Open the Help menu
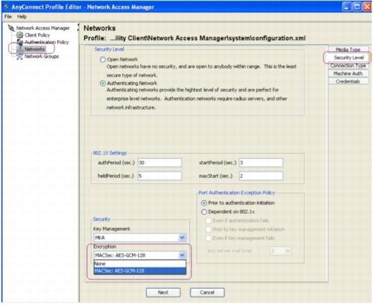This screenshot has height=305, width=374. 22,17
